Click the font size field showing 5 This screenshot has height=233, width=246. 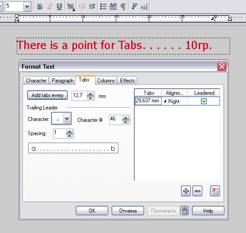tap(14, 7)
